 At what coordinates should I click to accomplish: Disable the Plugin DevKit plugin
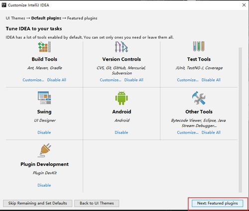click(x=44, y=185)
